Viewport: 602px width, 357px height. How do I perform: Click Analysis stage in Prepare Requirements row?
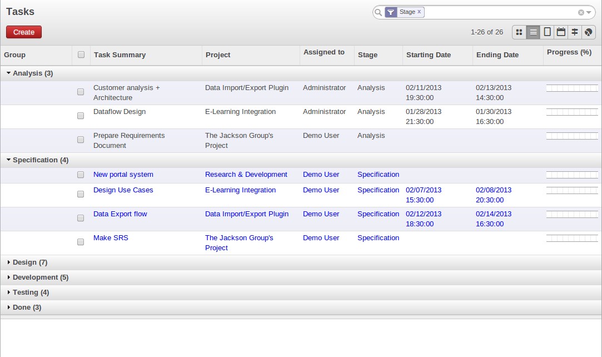pos(371,136)
